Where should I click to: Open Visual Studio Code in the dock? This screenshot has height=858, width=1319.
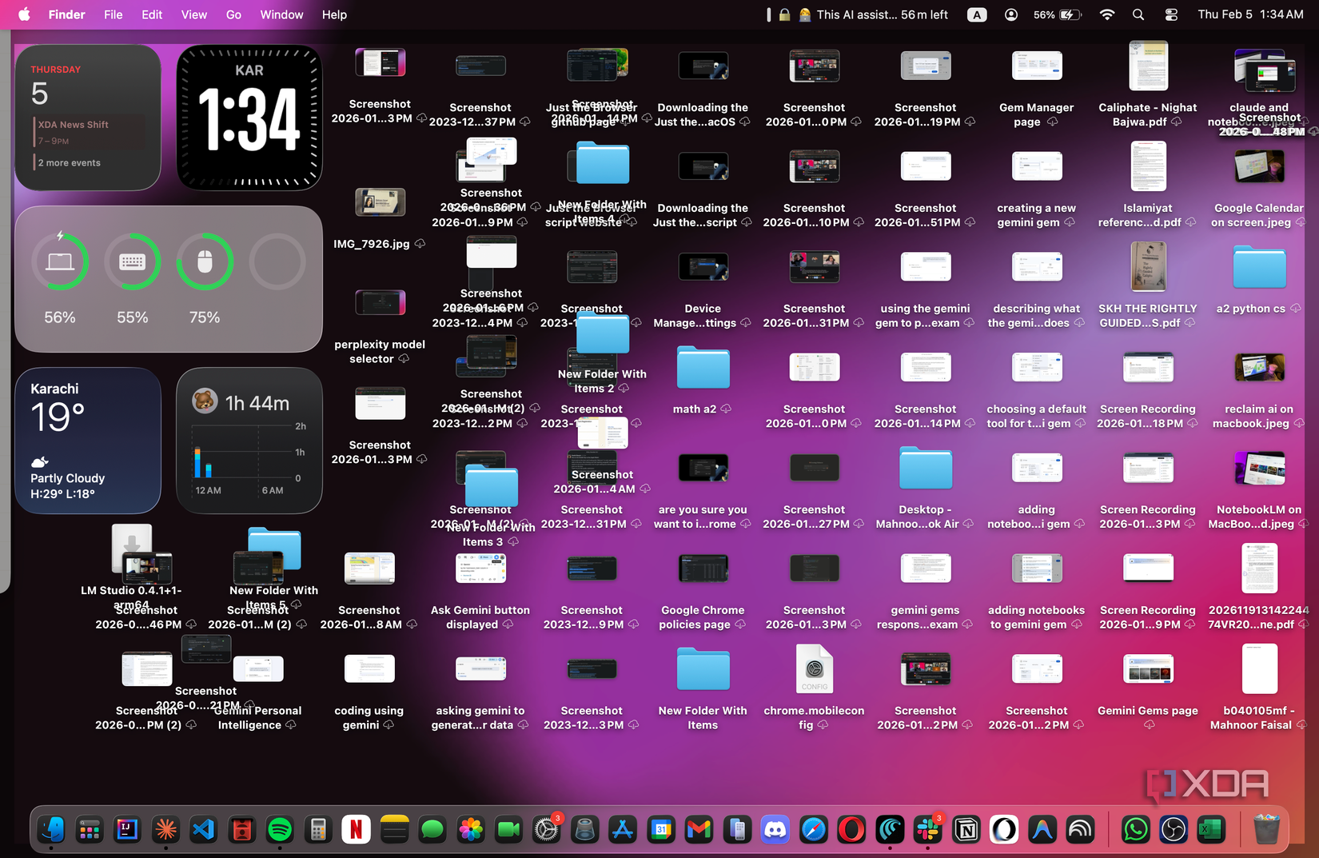coord(204,830)
